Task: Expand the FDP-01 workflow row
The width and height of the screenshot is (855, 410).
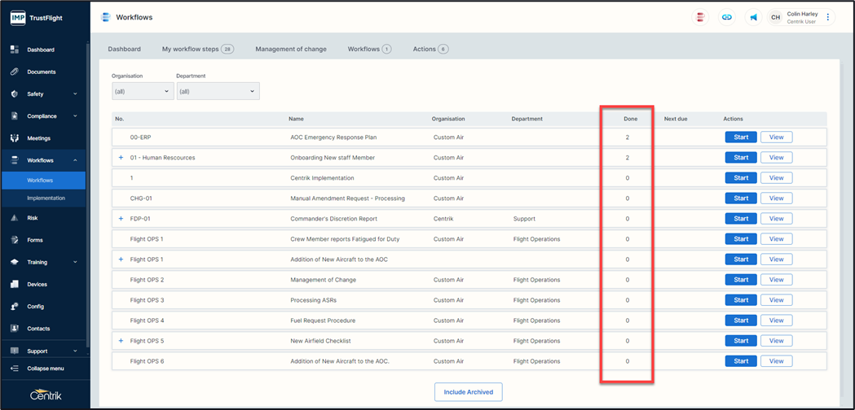Action: pyautogui.click(x=121, y=219)
